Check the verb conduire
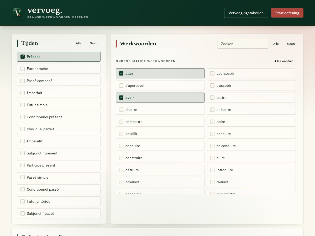This screenshot has width=315, height=236. pos(160,146)
